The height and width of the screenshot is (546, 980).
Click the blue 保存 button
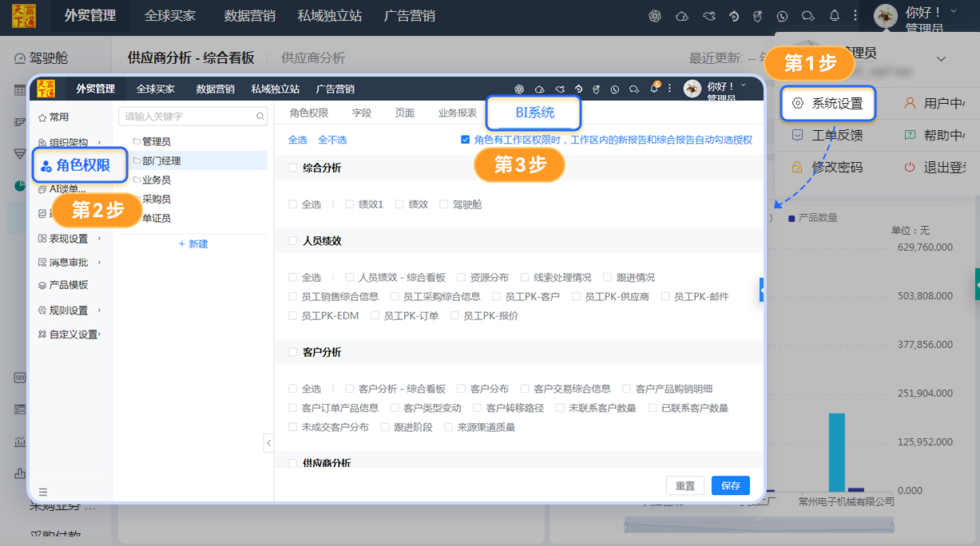point(730,485)
